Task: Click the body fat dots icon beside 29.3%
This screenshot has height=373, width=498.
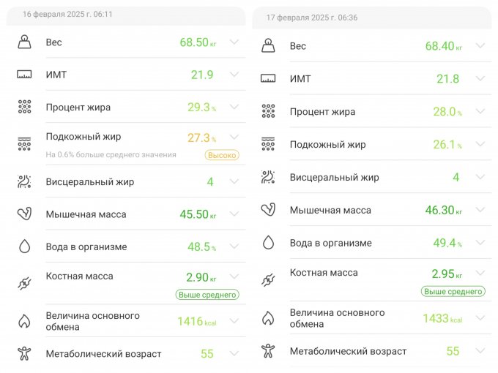Action: [x=24, y=107]
